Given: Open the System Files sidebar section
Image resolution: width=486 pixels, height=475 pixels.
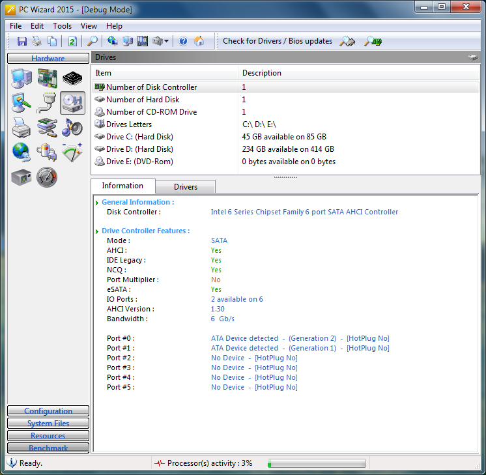Looking at the screenshot, I should click(x=48, y=424).
